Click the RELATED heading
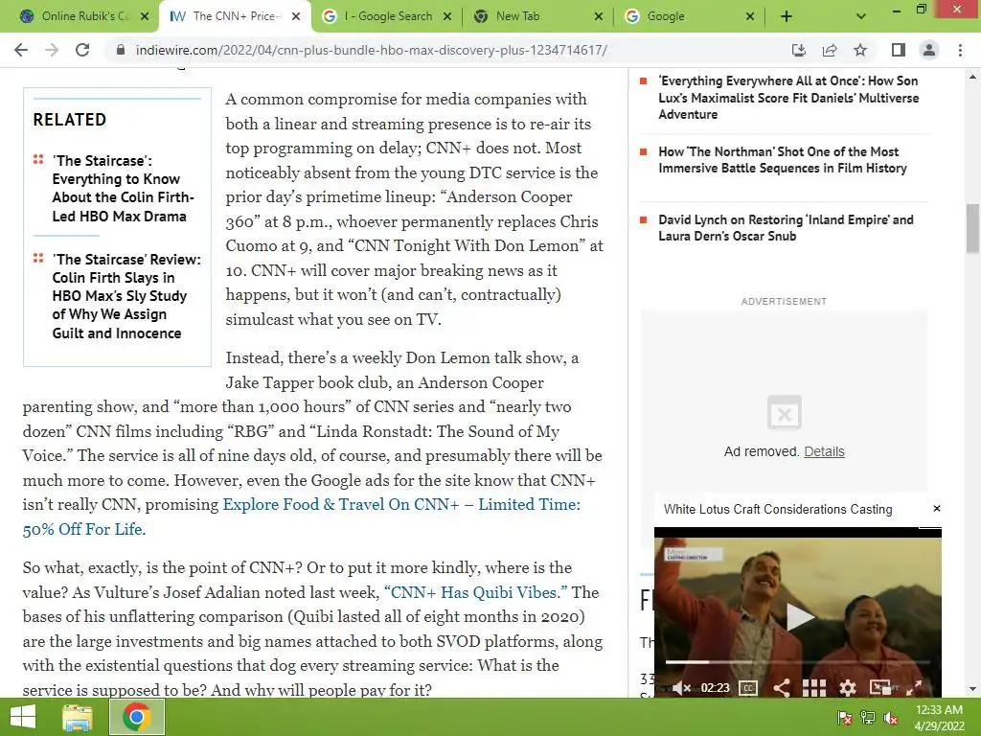Viewport: 981px width, 736px height. 69,120
